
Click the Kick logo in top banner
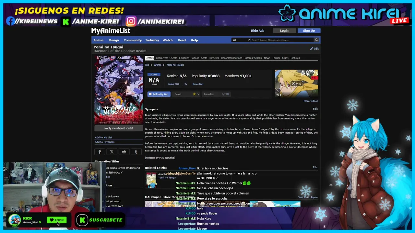pos(66,22)
